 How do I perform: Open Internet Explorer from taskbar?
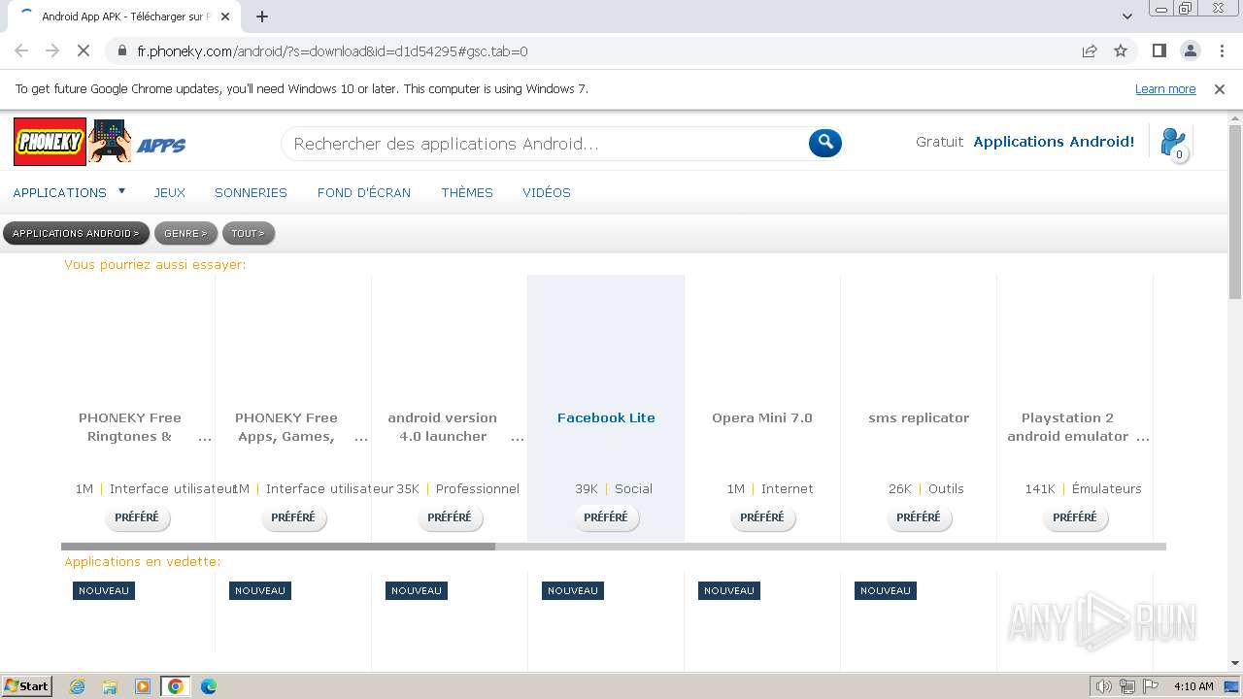(77, 686)
